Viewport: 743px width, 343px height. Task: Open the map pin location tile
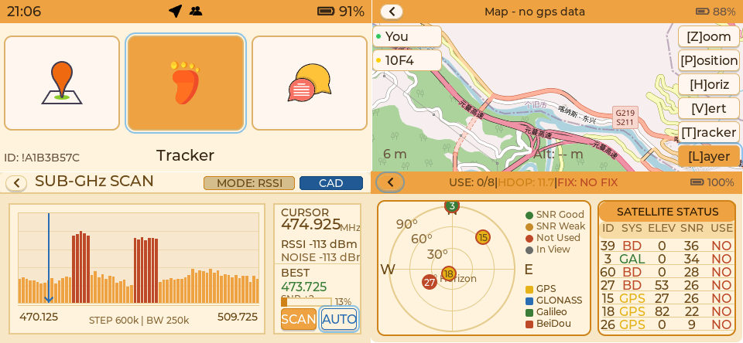[x=62, y=83]
